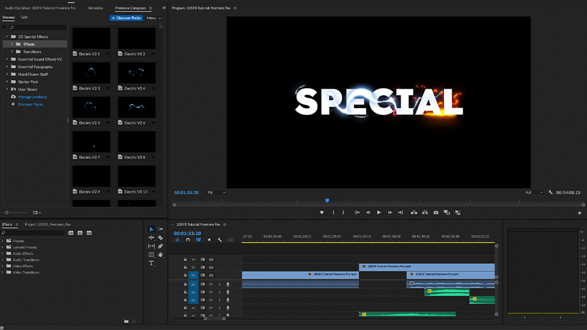Image resolution: width=587 pixels, height=330 pixels.
Task: Pick the Hand tool
Action: [x=160, y=255]
